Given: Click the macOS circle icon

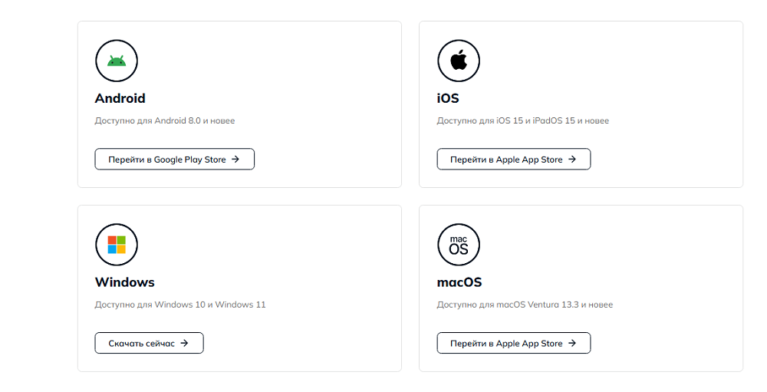Looking at the screenshot, I should pyautogui.click(x=459, y=245).
